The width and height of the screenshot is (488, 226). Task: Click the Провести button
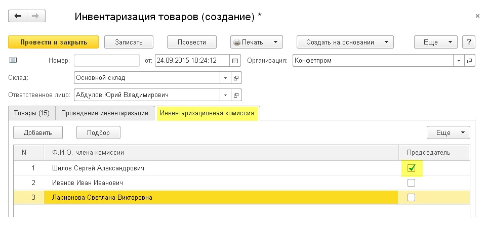tap(192, 42)
